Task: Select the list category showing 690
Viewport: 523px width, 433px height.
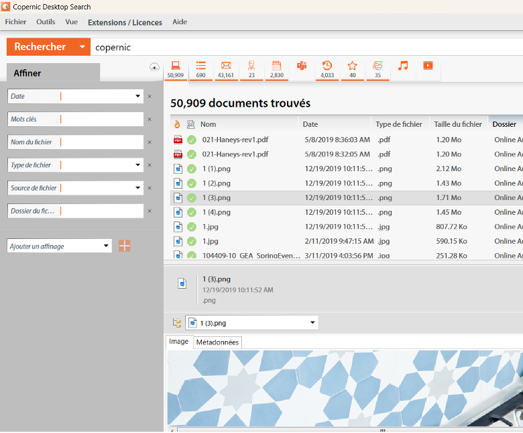Action: pos(200,69)
